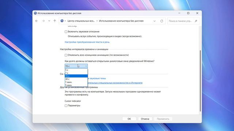Image resolution: width=234 pixels, height=131 pixels.
Task: Minimize the control panel window
Action: coord(180,13)
